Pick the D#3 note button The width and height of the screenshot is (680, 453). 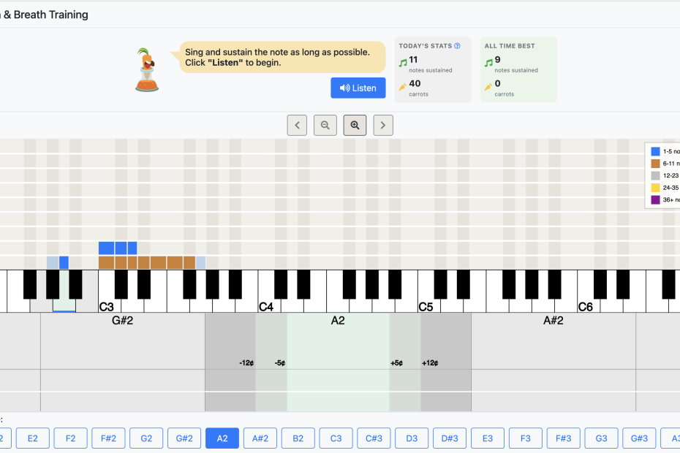point(450,438)
